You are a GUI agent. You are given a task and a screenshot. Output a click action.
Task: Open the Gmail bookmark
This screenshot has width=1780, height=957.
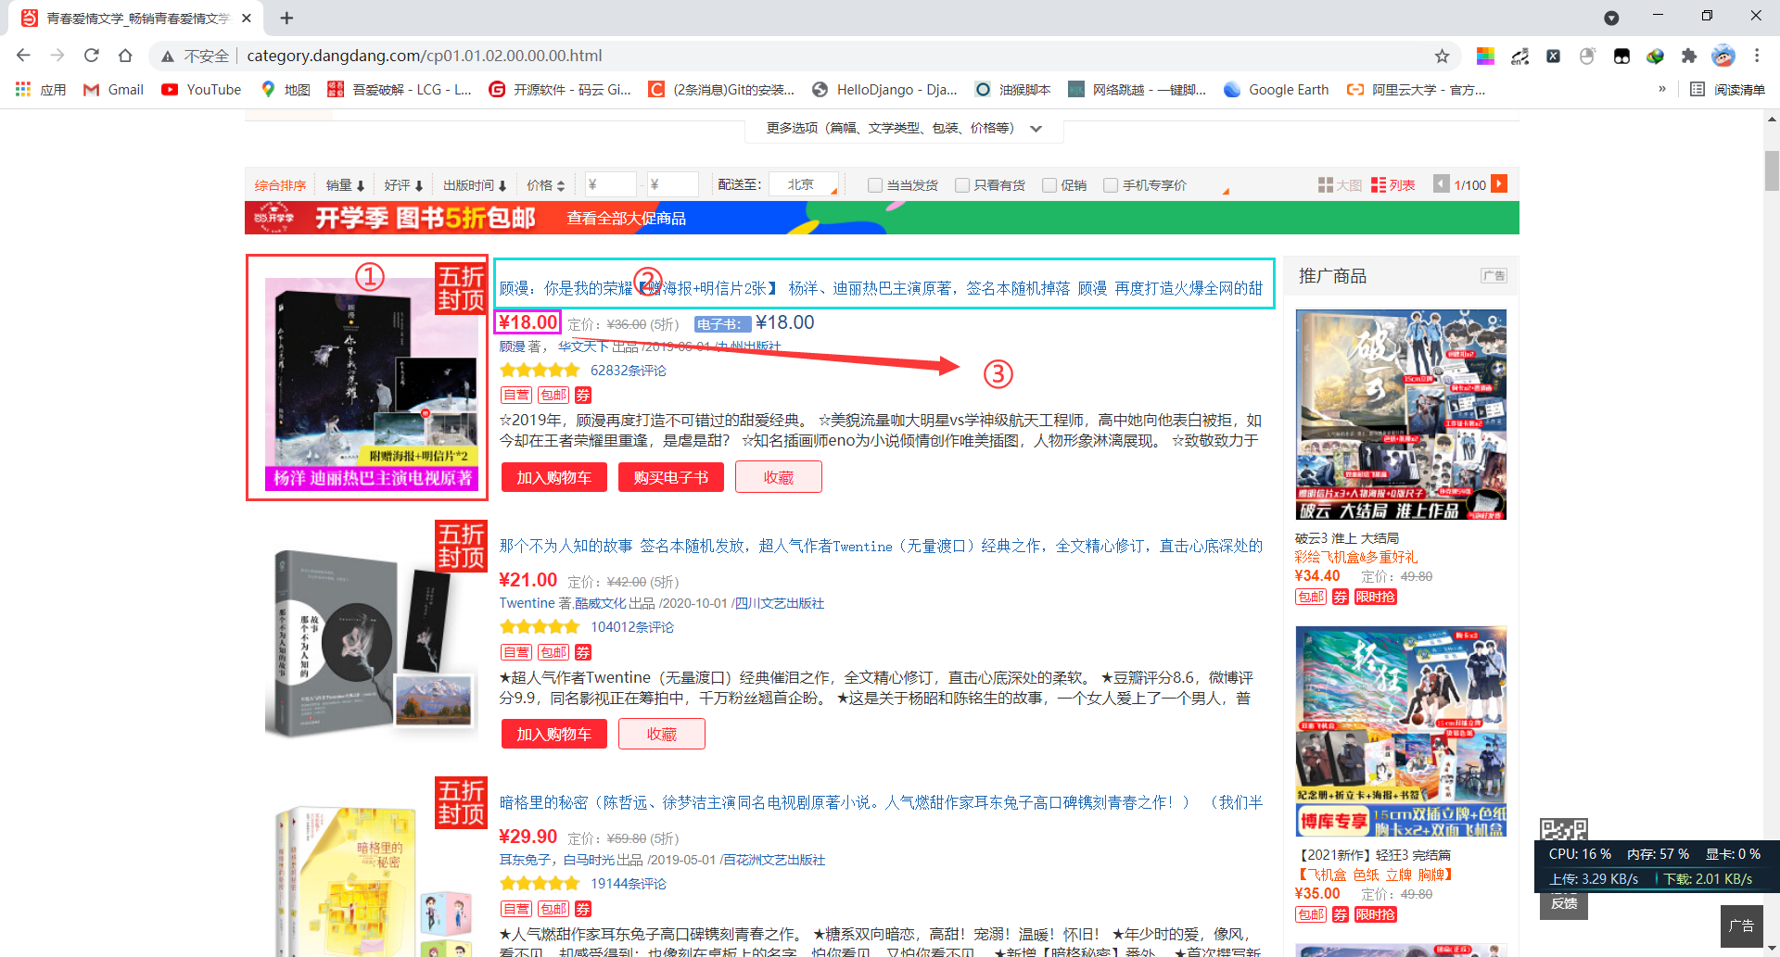tap(113, 90)
